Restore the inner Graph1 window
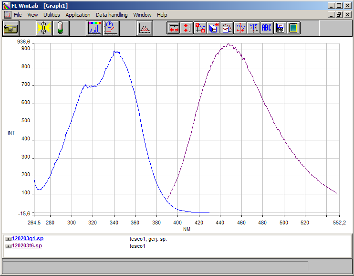The width and height of the screenshot is (354, 276). (339, 15)
